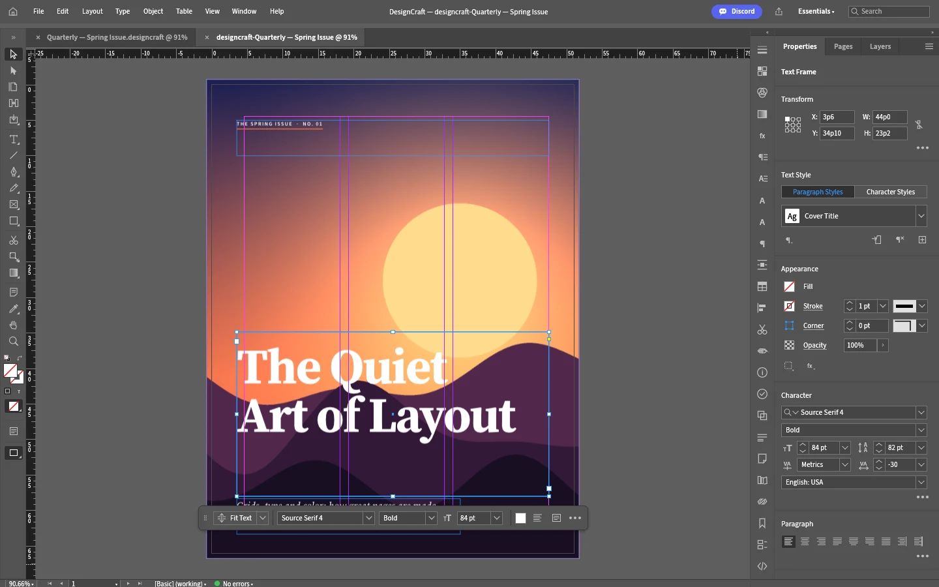Screen dimensions: 939x587
Task: Open the code brackets panel icon
Action: 762,566
